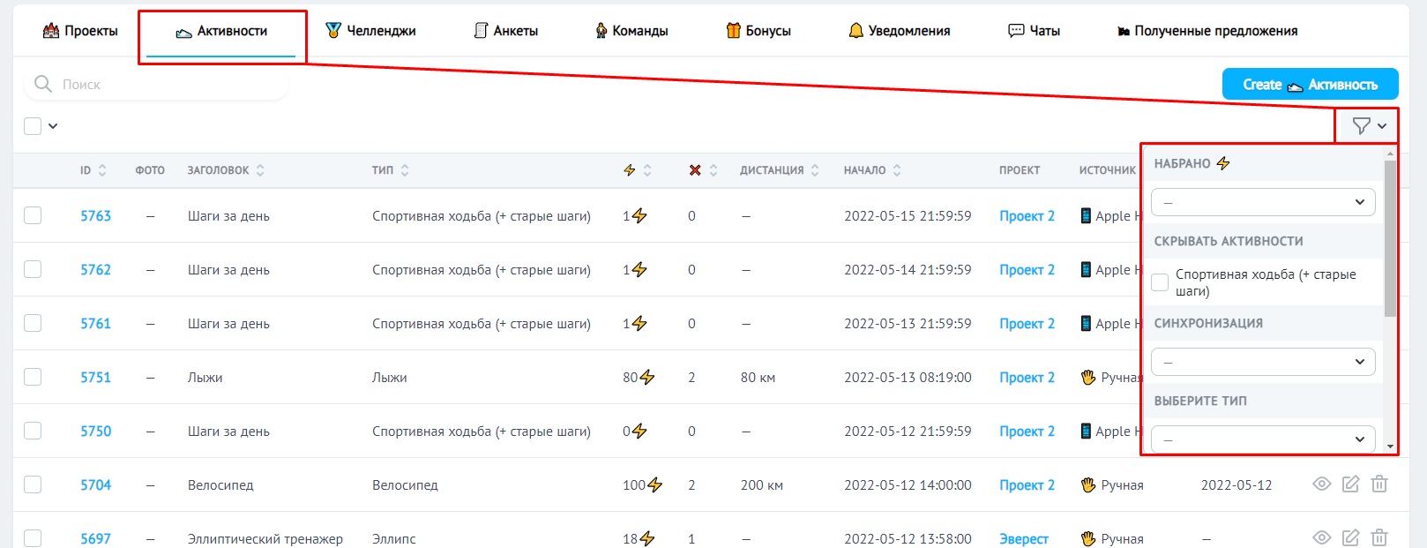Switch to the Челленджи tab
This screenshot has width=1427, height=548.
coord(370,31)
